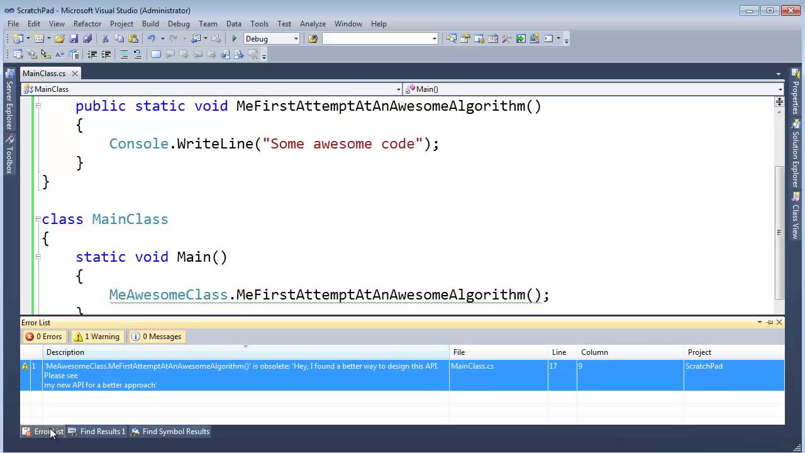This screenshot has width=805, height=453.
Task: Switch to Find Results 1 tab
Action: pos(97,432)
